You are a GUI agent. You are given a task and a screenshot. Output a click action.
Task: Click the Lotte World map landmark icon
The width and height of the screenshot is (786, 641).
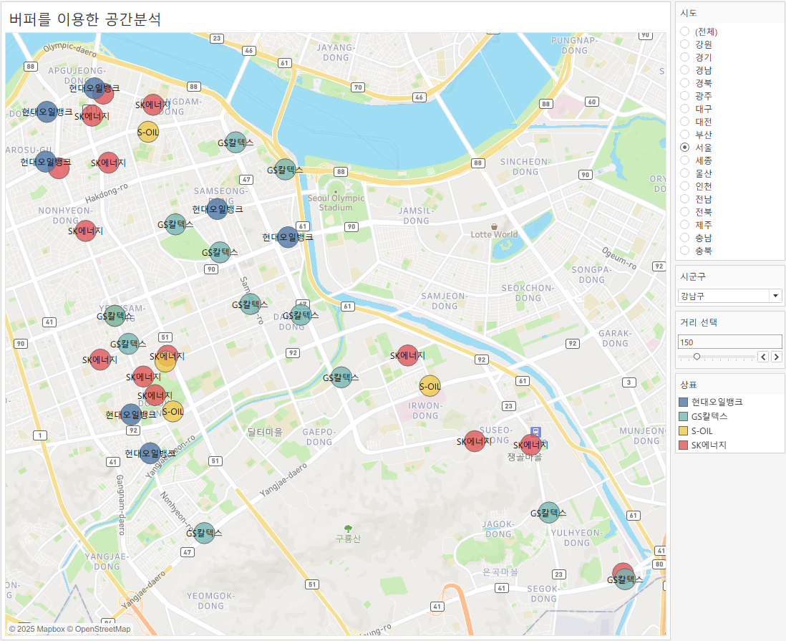(494, 226)
